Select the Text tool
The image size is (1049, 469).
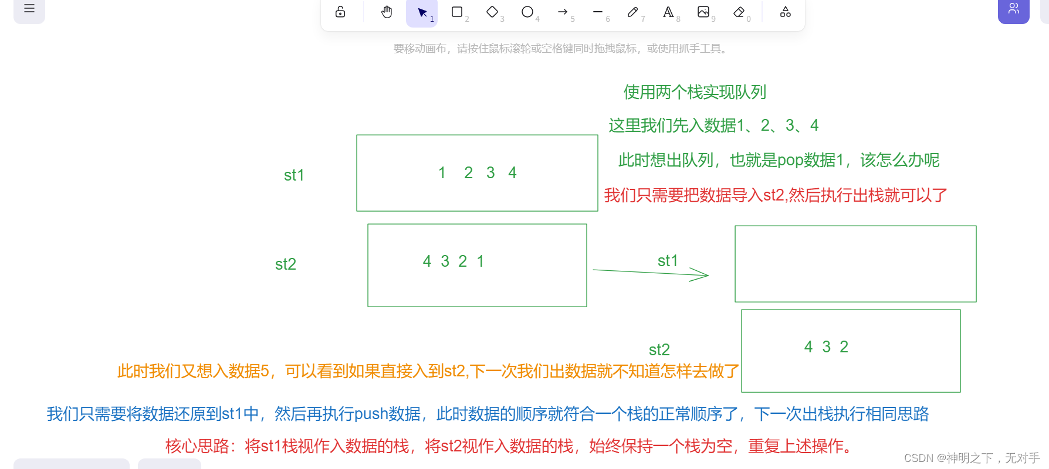(x=668, y=12)
